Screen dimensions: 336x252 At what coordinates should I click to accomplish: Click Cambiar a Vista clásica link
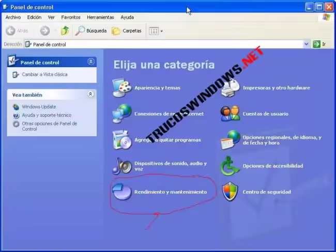(x=44, y=74)
